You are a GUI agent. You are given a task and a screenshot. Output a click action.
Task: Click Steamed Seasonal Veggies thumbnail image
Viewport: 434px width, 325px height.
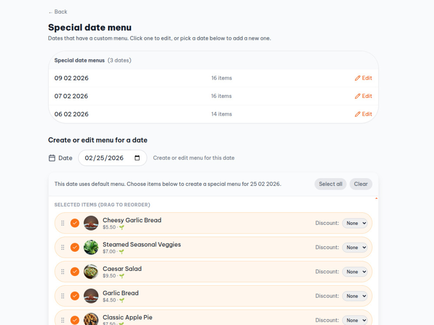coord(91,247)
